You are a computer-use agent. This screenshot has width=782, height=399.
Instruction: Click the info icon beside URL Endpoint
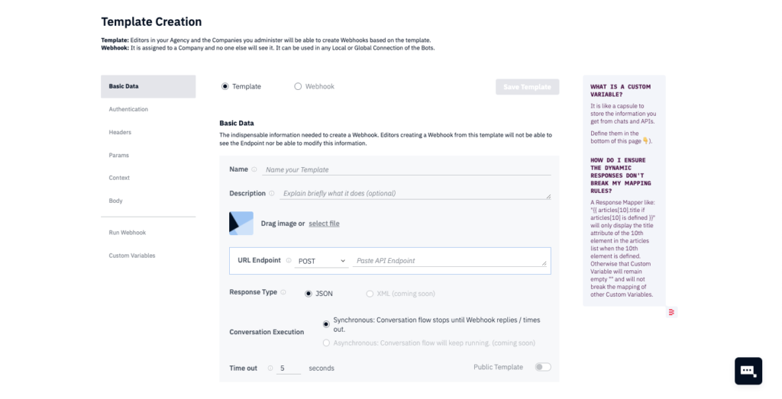tap(288, 260)
